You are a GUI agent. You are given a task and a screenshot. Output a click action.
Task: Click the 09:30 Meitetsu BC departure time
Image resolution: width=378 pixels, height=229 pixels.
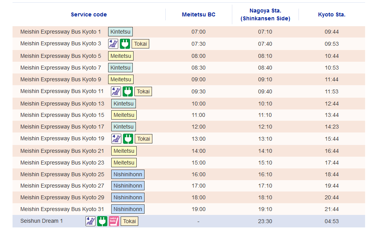click(x=199, y=91)
